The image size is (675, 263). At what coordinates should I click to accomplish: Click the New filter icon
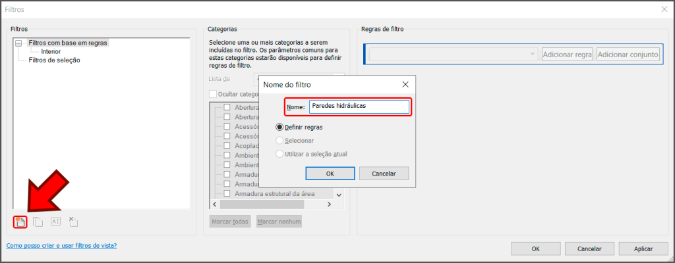point(20,222)
